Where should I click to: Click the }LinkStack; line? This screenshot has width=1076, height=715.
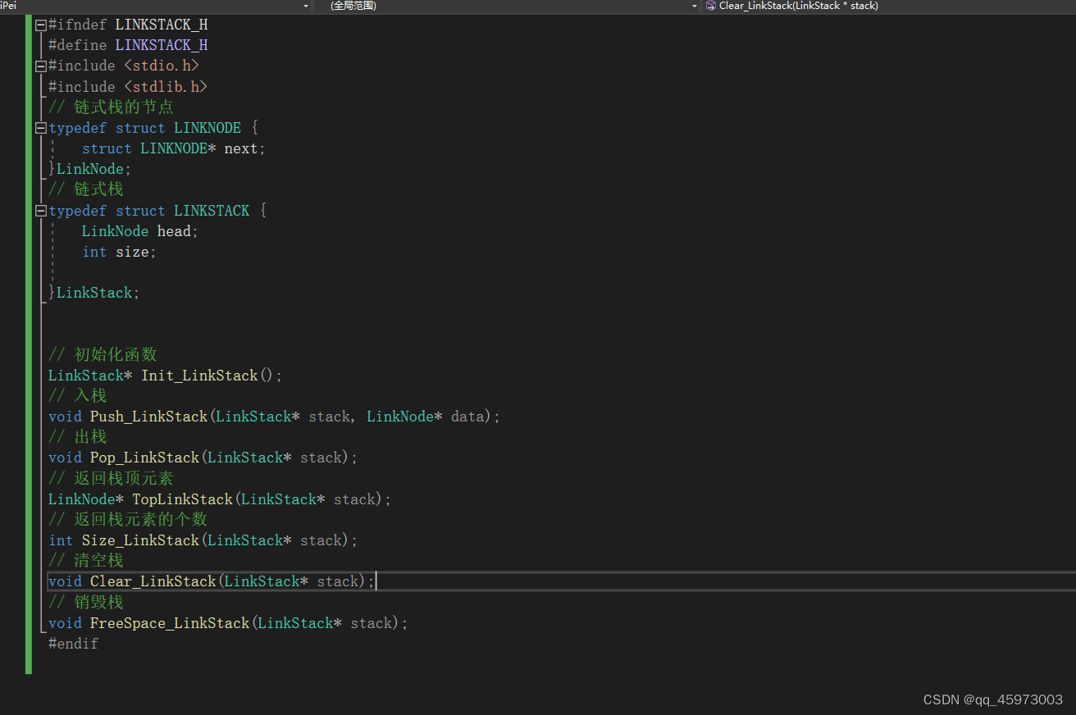point(94,293)
